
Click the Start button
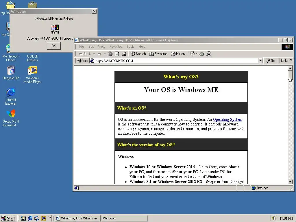8,218
